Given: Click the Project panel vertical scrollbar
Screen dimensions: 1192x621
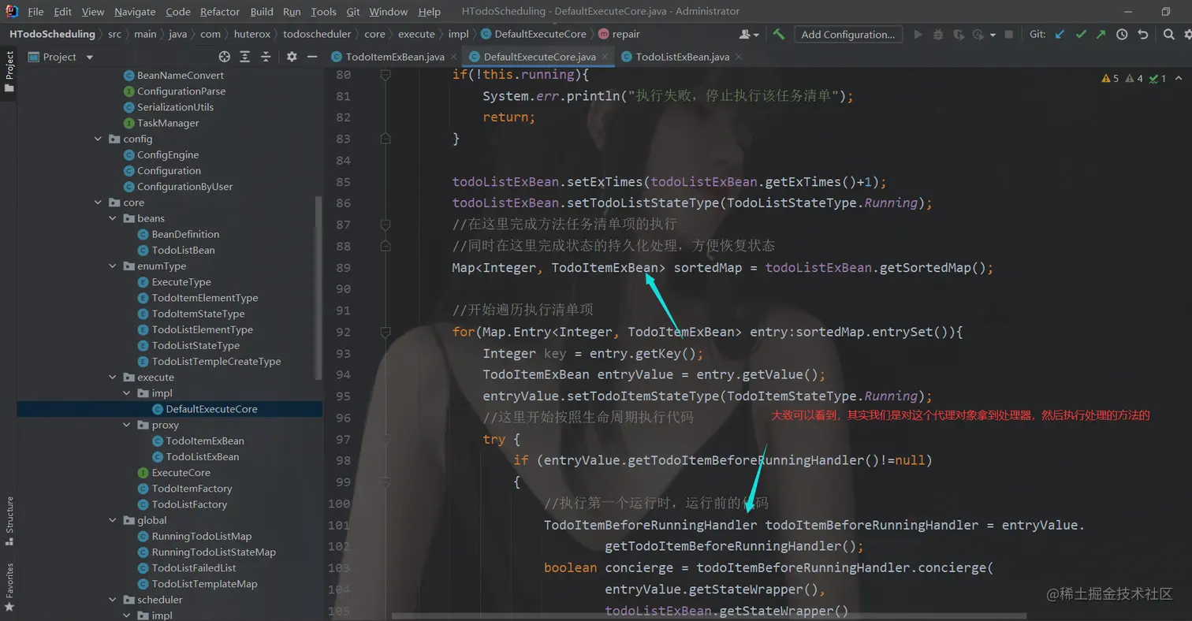Looking at the screenshot, I should (318, 288).
